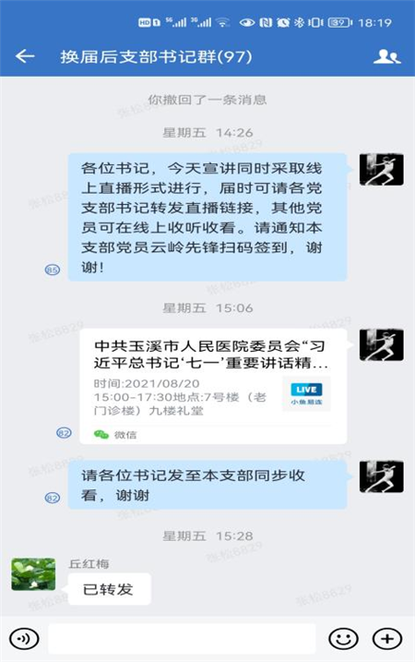The height and width of the screenshot is (662, 415).
Task: Tap sender avatar beside 各位书记 message
Action: [381, 169]
